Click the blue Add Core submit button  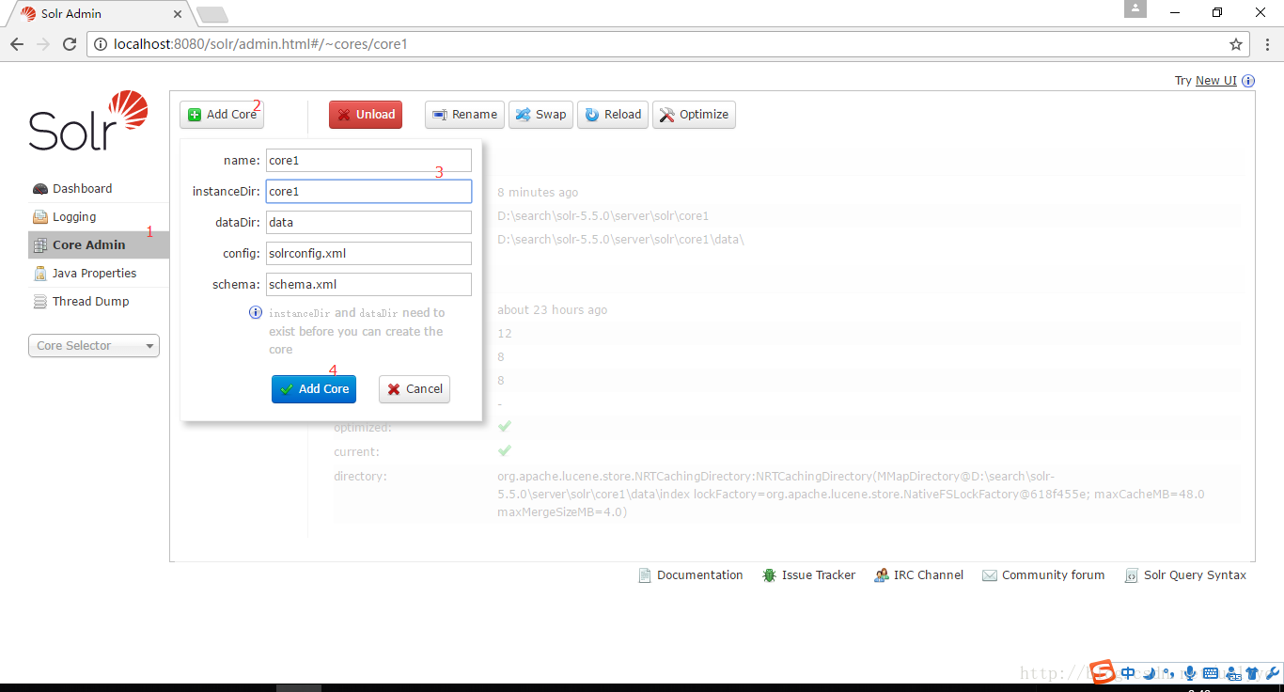coord(314,389)
